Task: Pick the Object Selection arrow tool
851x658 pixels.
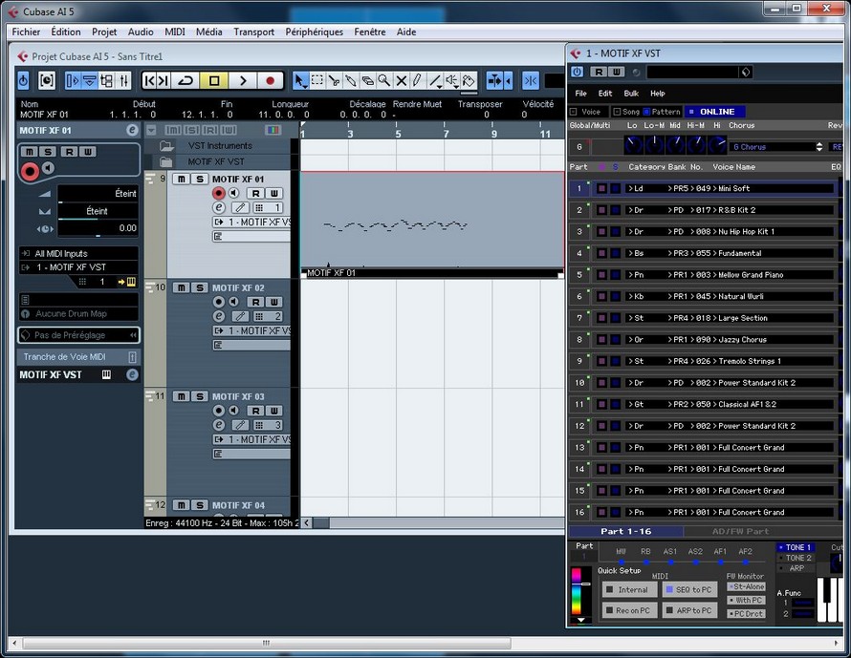Action: coord(300,81)
